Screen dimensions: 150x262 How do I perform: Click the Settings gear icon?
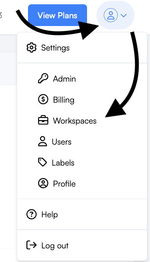[x=31, y=48]
